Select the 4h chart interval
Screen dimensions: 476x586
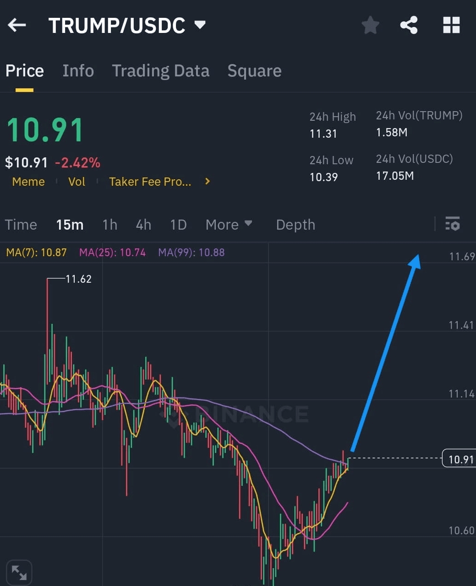coord(143,225)
